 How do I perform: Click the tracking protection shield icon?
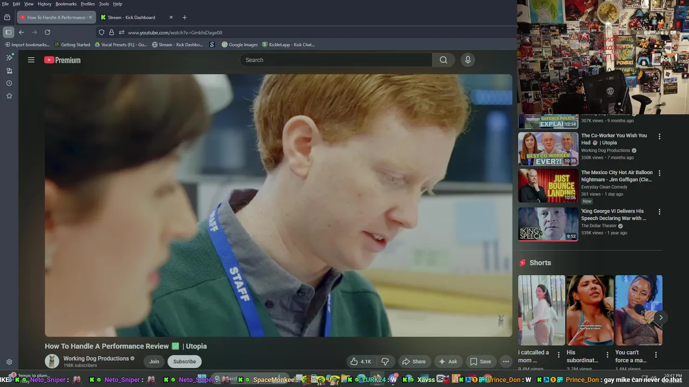point(101,32)
